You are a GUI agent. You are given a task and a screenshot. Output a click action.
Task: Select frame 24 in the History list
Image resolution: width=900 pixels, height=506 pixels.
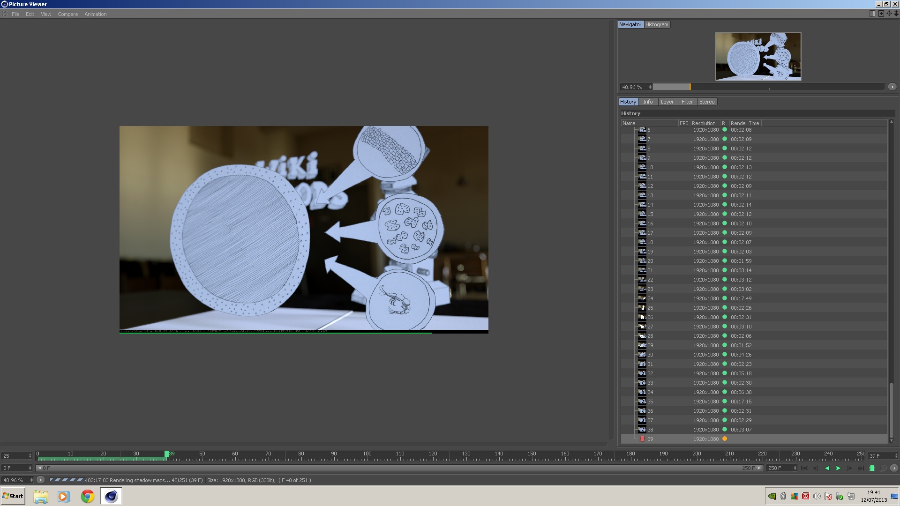coord(650,298)
